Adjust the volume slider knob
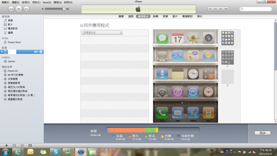This screenshot has height=156, width=277. pyautogui.click(x=64, y=9)
